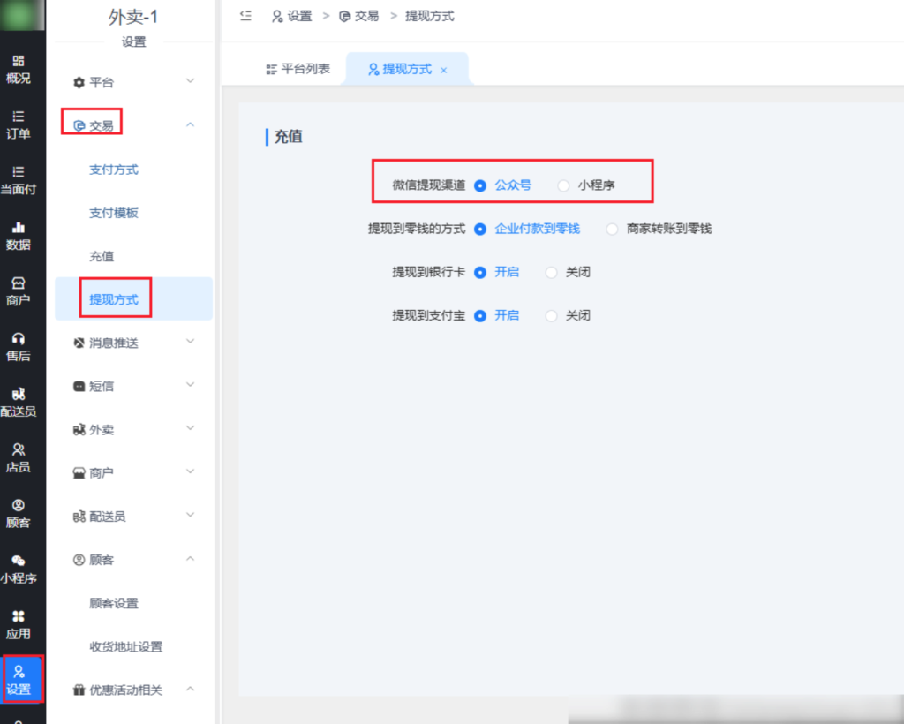Open 数据 statistics icon in sidebar
The height and width of the screenshot is (724, 904).
[x=18, y=236]
